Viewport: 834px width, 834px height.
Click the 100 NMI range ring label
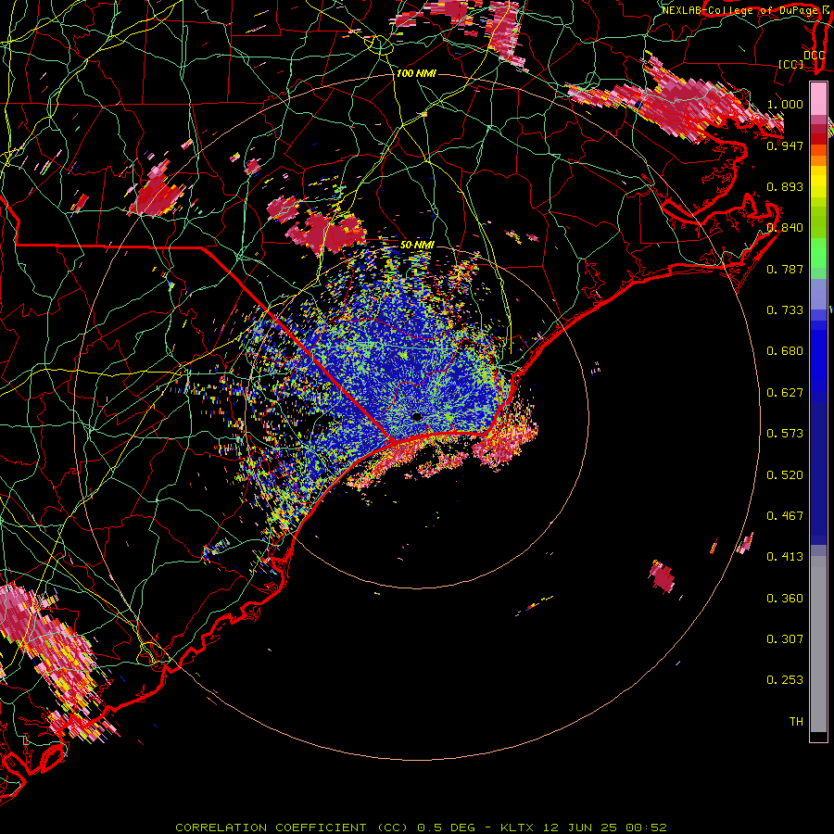[416, 73]
